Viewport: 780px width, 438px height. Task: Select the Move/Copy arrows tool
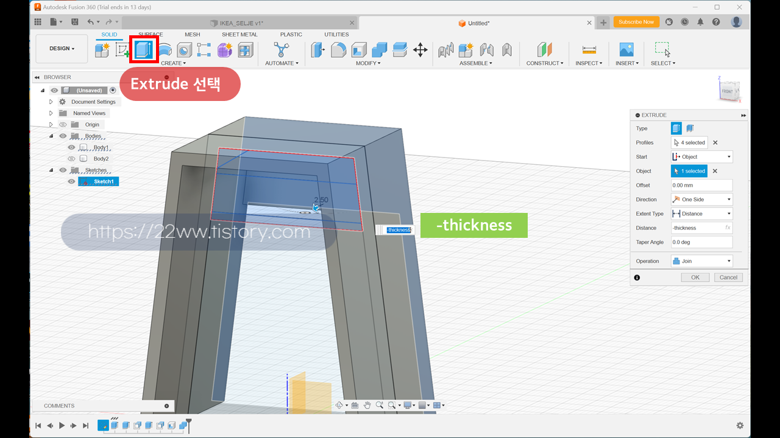[x=420, y=50]
